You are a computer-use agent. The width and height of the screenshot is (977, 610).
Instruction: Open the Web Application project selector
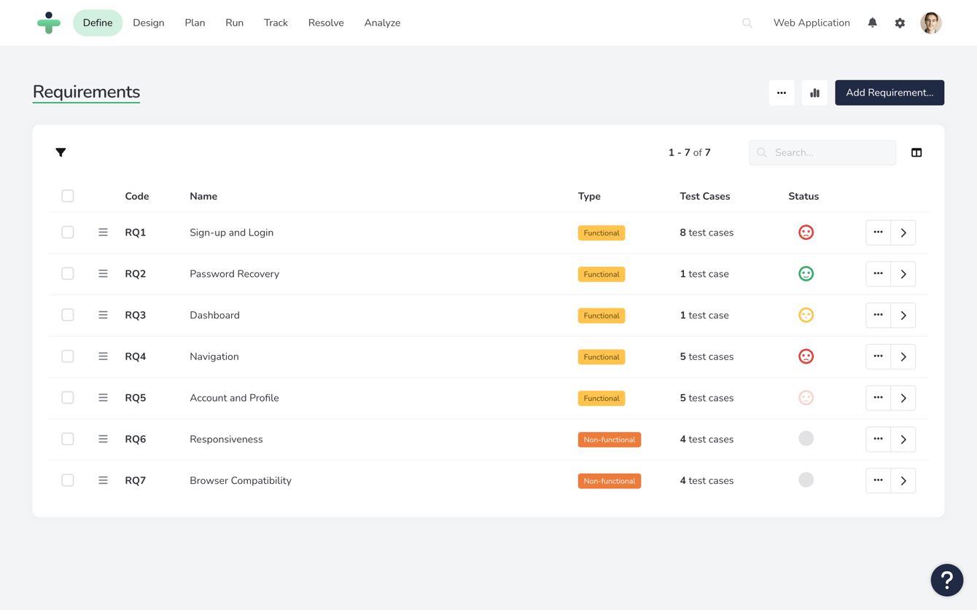point(811,23)
